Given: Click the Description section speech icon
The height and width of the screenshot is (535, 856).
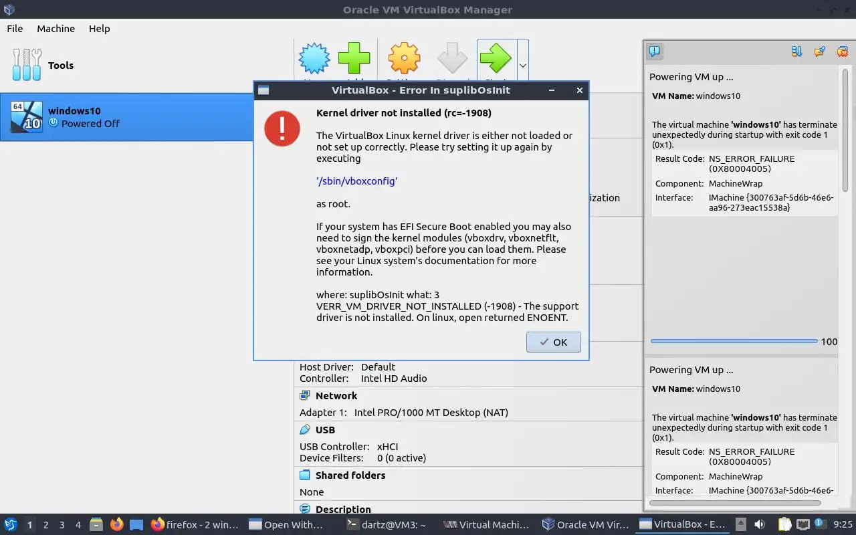Looking at the screenshot, I should click(305, 509).
